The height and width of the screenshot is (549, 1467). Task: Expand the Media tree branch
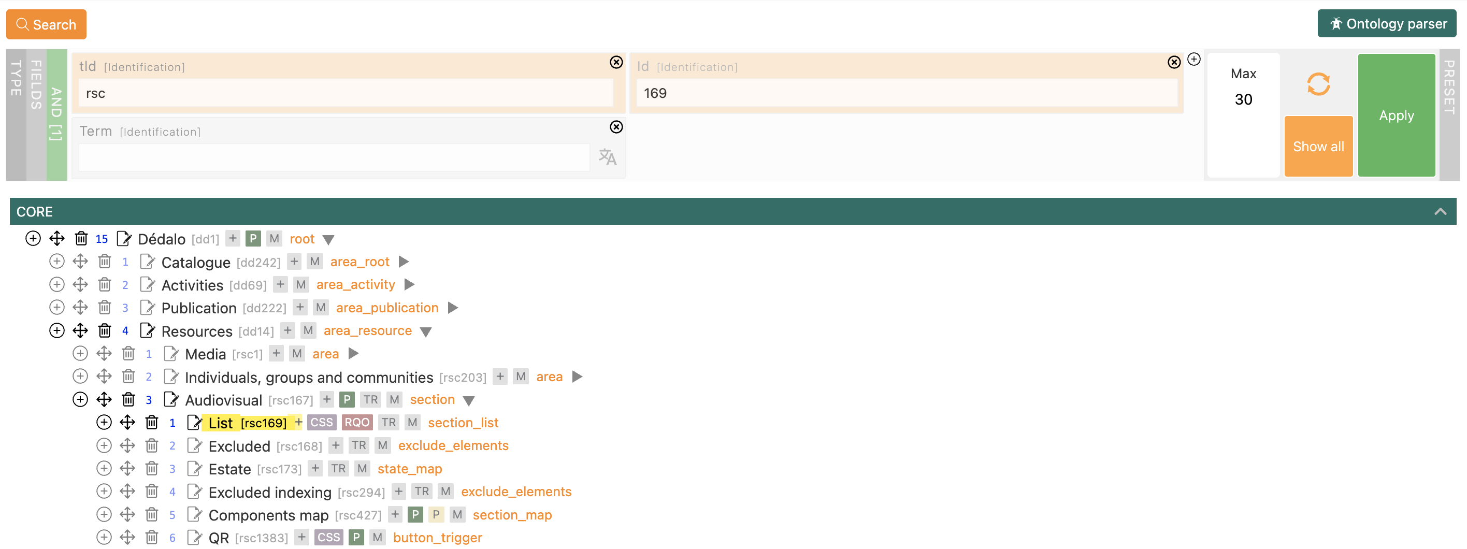[355, 353]
